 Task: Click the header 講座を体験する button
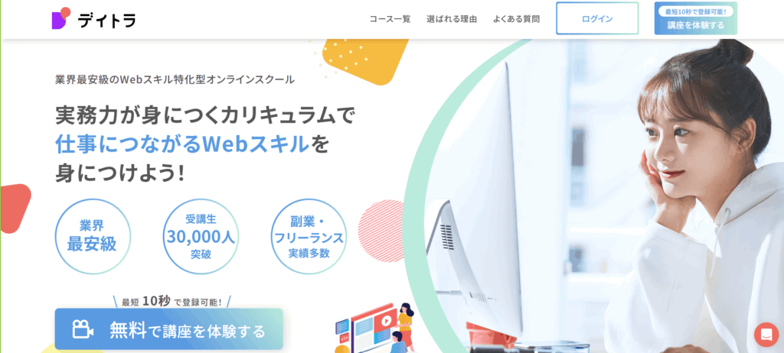(x=695, y=18)
